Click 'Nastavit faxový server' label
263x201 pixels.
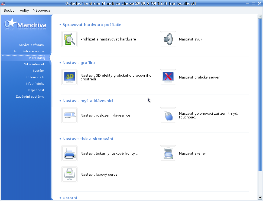[100, 175]
